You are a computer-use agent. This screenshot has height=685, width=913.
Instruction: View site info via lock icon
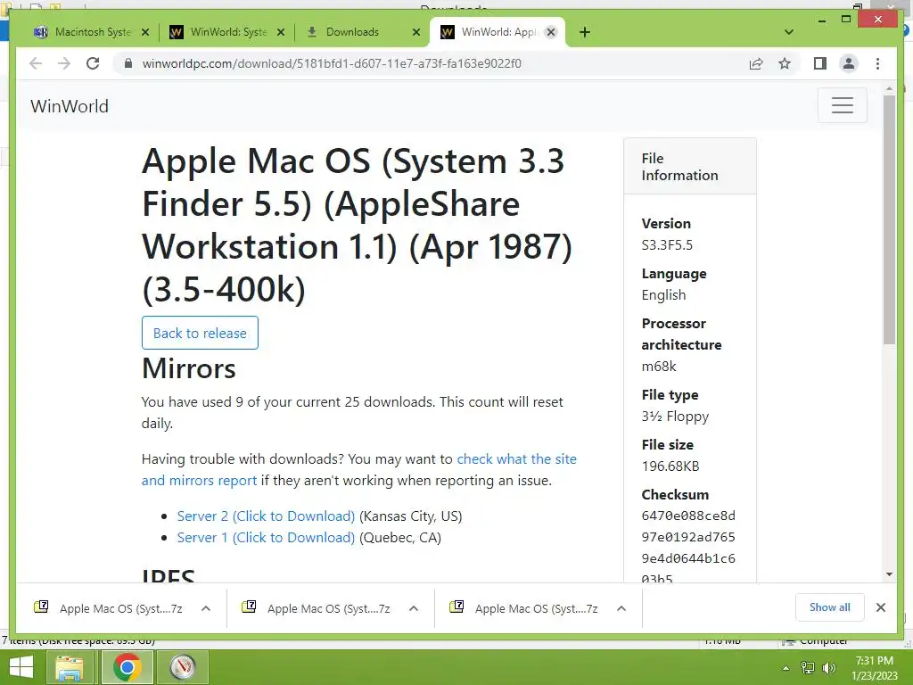pos(128,63)
